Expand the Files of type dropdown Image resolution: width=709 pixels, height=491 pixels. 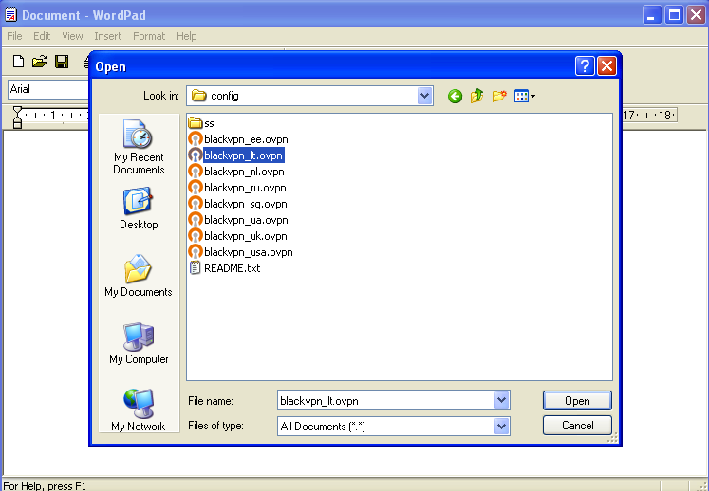click(x=501, y=426)
